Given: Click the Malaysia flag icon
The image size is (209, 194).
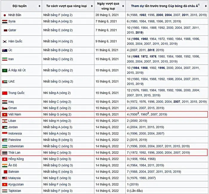Looking at the screenshot, I should pyautogui.click(x=5, y=178).
